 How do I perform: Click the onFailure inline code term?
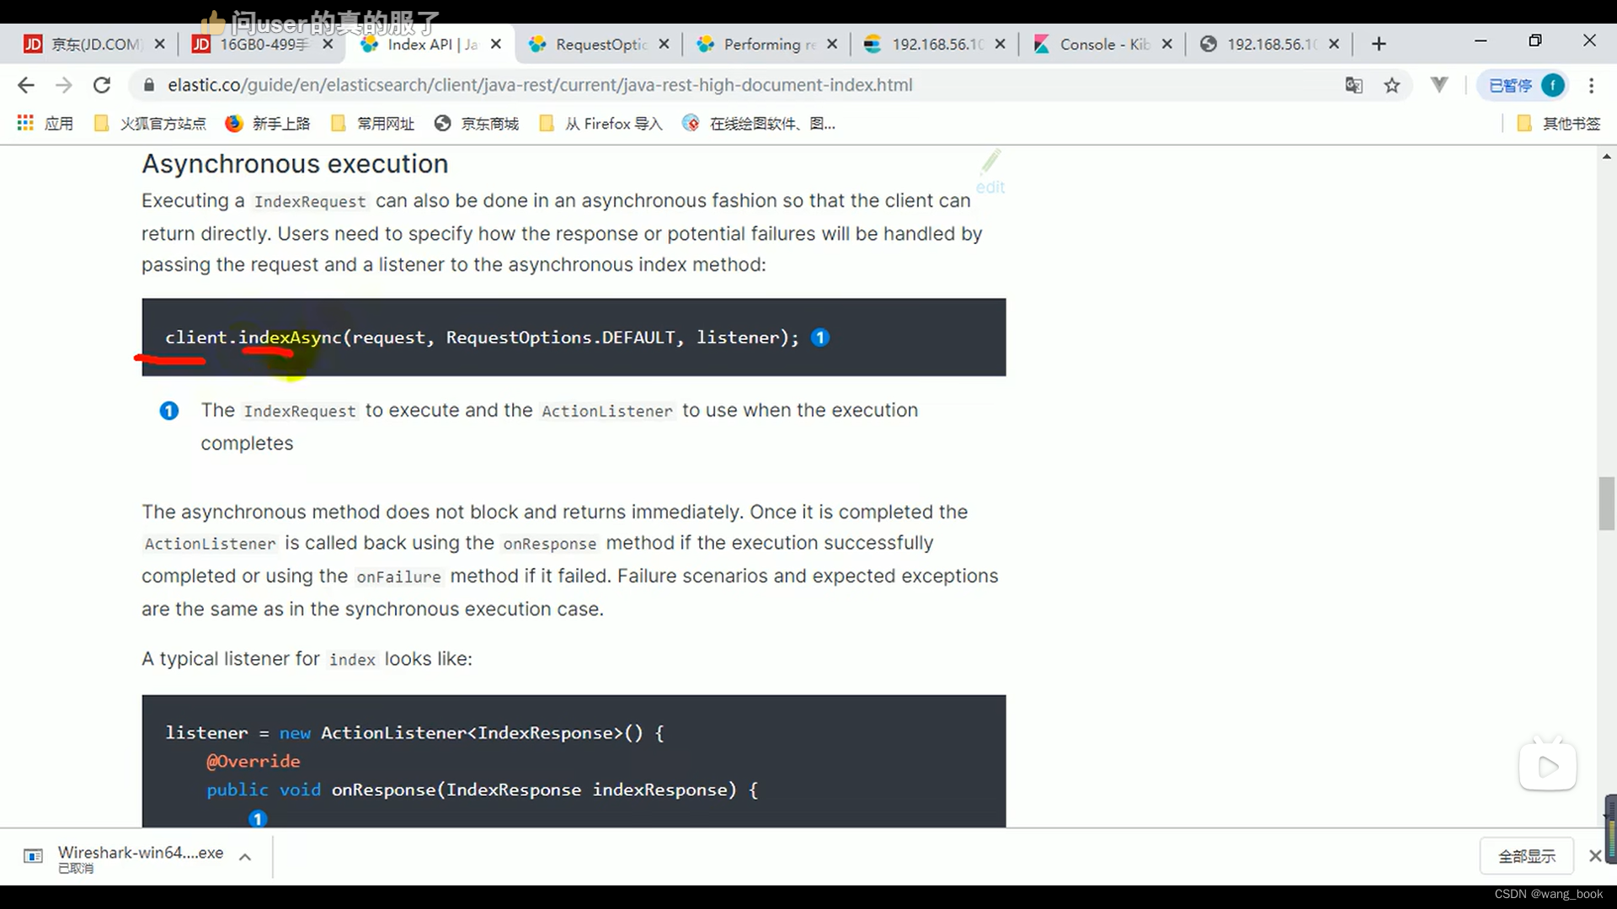[x=398, y=577]
